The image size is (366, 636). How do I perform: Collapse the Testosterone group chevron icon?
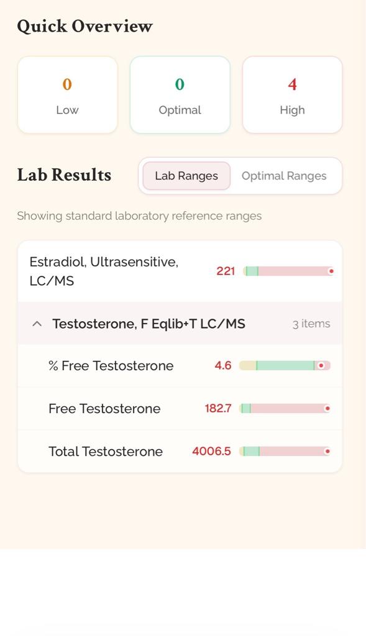click(37, 324)
